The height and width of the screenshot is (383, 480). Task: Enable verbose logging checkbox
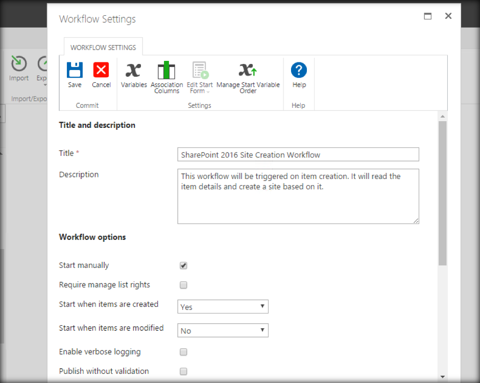coord(183,352)
